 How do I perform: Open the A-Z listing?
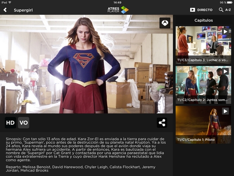228,10
